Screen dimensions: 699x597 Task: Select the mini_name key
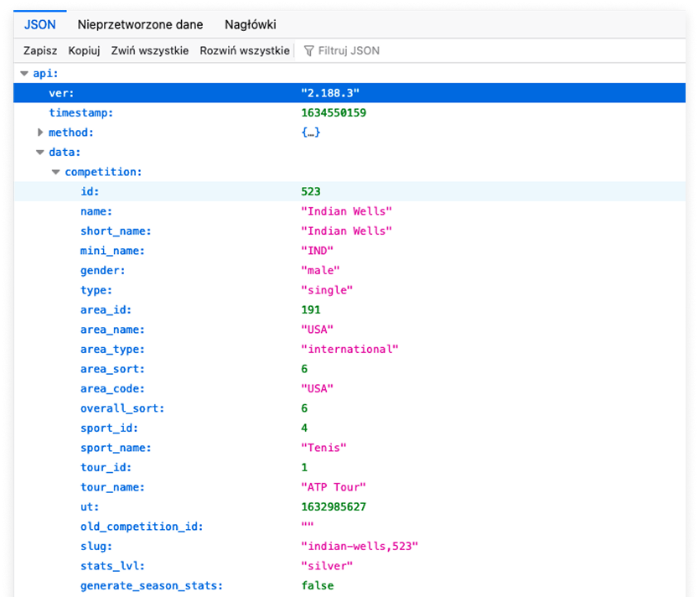pyautogui.click(x=112, y=251)
